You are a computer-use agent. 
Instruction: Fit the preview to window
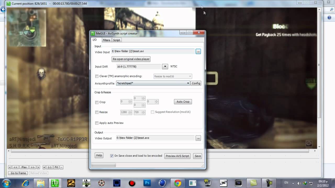(x=56, y=167)
